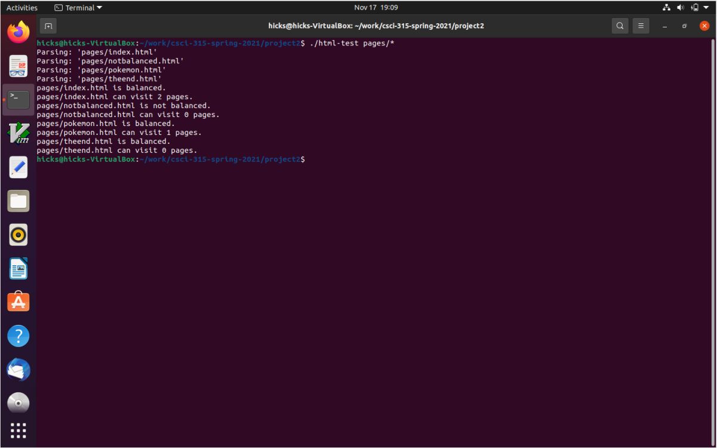
Task: Open the terminal hamburger menu
Action: (x=641, y=26)
